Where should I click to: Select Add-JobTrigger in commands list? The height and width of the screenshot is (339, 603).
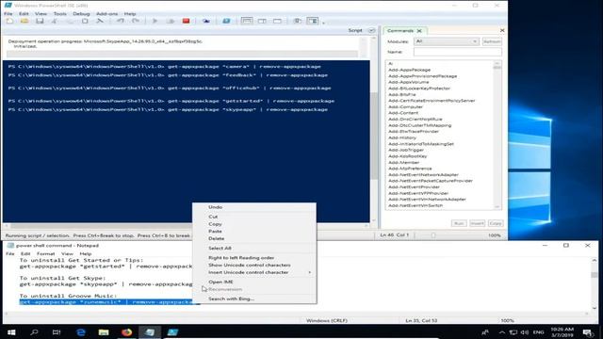(x=406, y=150)
